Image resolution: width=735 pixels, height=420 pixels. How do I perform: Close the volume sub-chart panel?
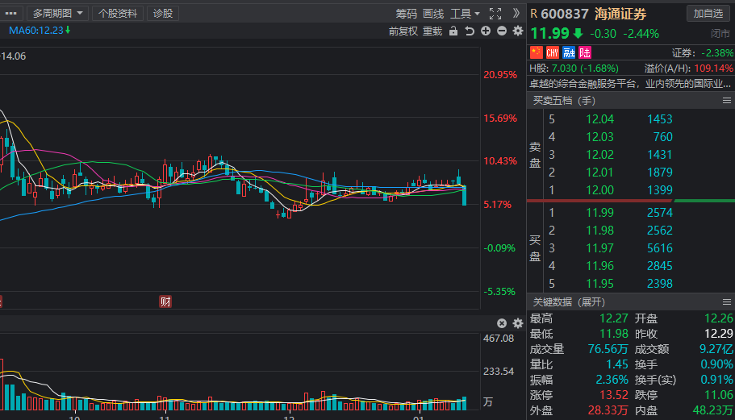[x=502, y=323]
